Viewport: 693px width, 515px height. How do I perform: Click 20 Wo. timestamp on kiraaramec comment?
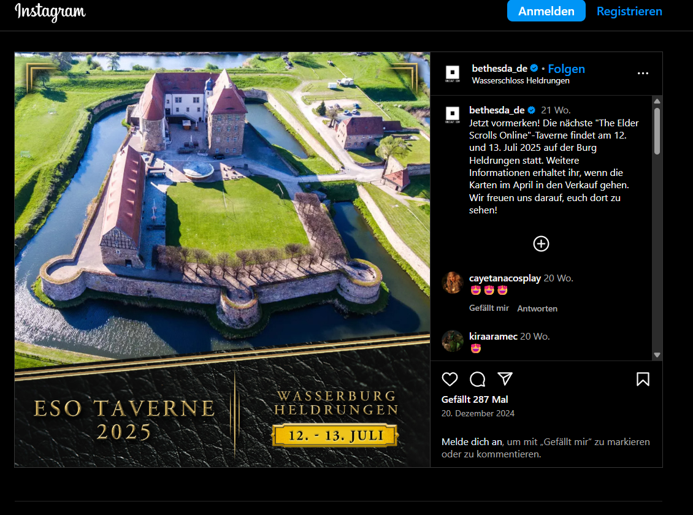point(535,337)
